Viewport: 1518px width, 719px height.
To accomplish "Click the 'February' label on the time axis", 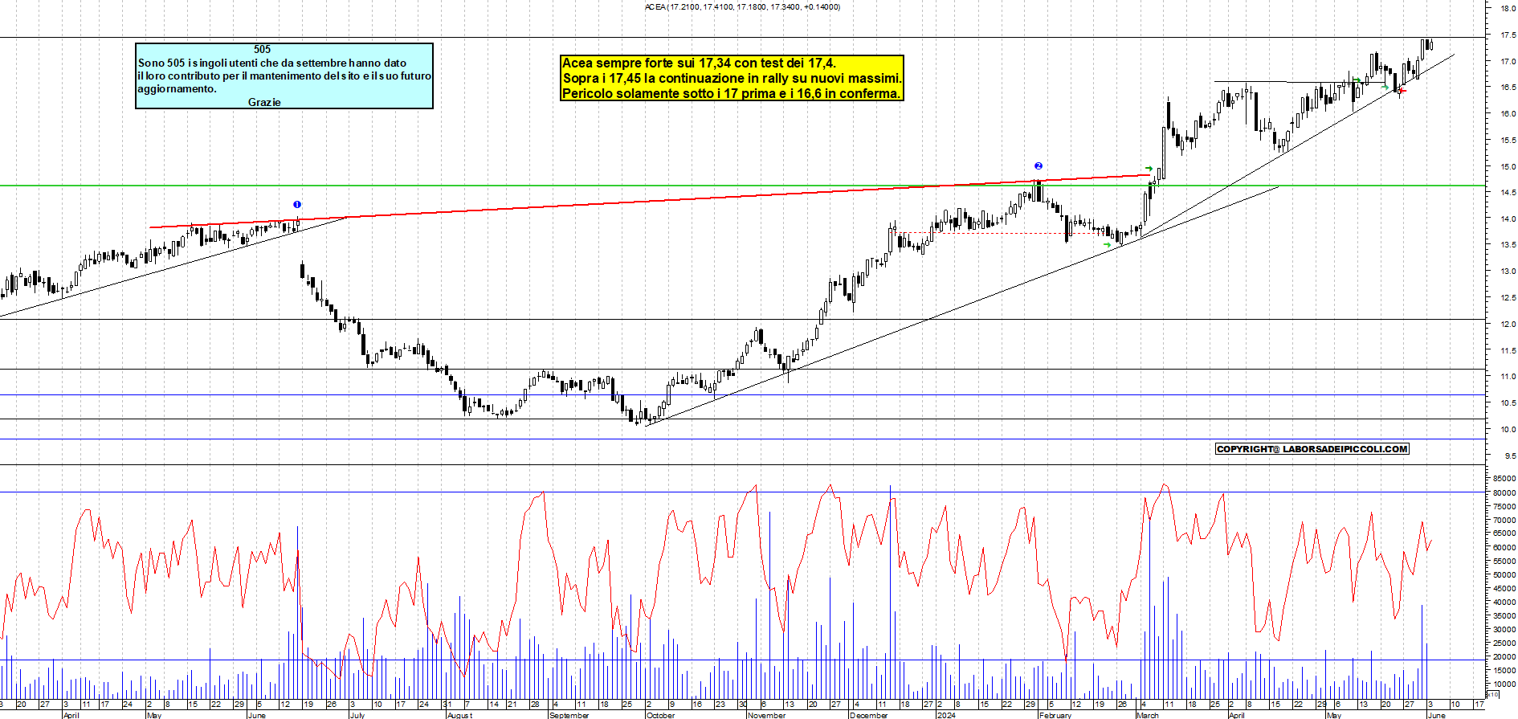I will pyautogui.click(x=1055, y=715).
